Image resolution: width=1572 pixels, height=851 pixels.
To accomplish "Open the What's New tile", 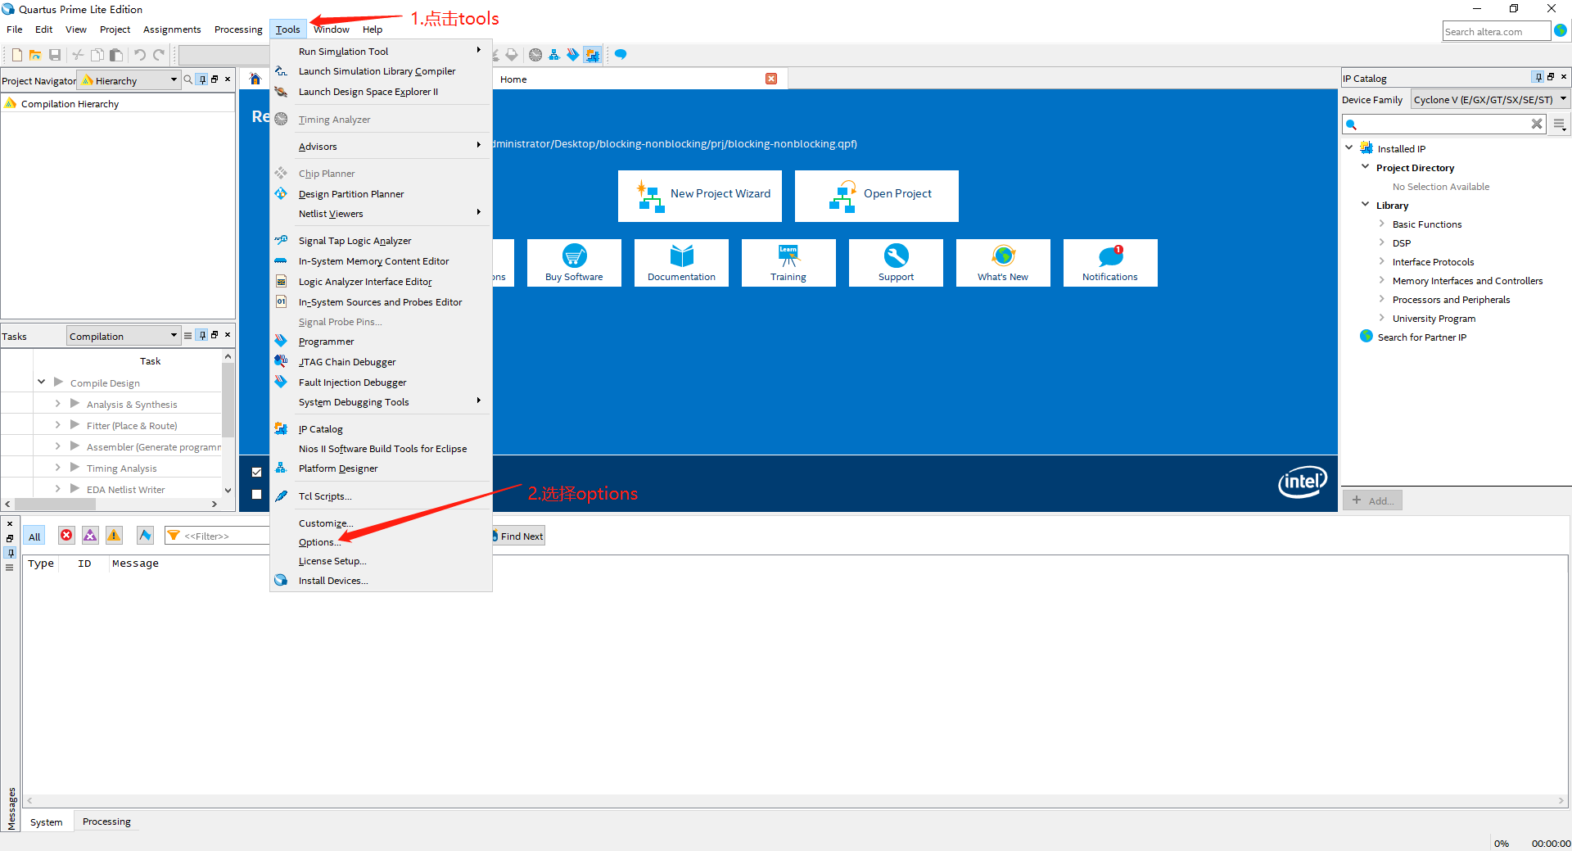I will pos(1003,263).
